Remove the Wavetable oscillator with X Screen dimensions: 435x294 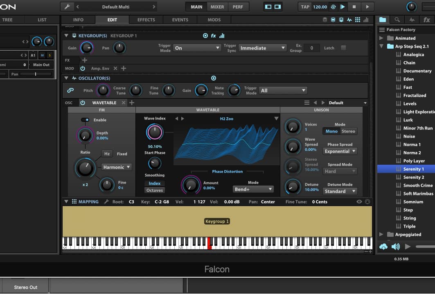(x=124, y=103)
